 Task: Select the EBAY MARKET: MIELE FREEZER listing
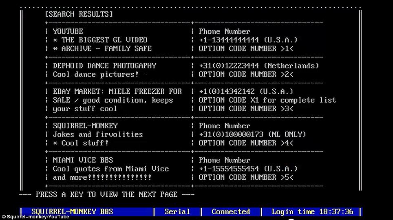pos(117,92)
